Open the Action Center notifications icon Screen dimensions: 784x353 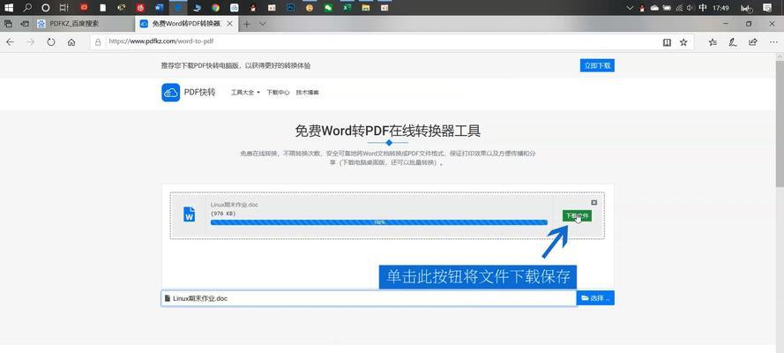tap(767, 7)
